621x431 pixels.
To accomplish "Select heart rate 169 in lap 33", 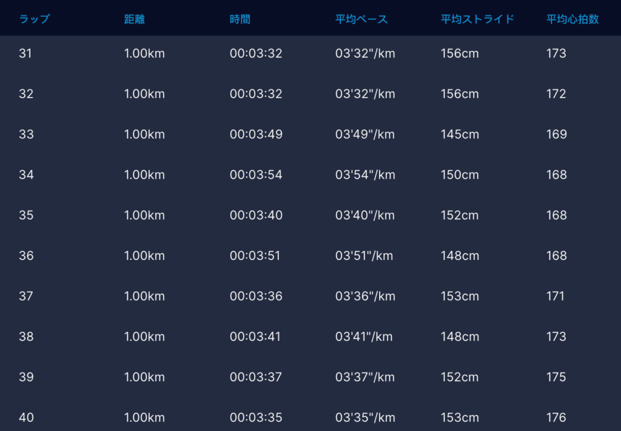I will click(556, 135).
